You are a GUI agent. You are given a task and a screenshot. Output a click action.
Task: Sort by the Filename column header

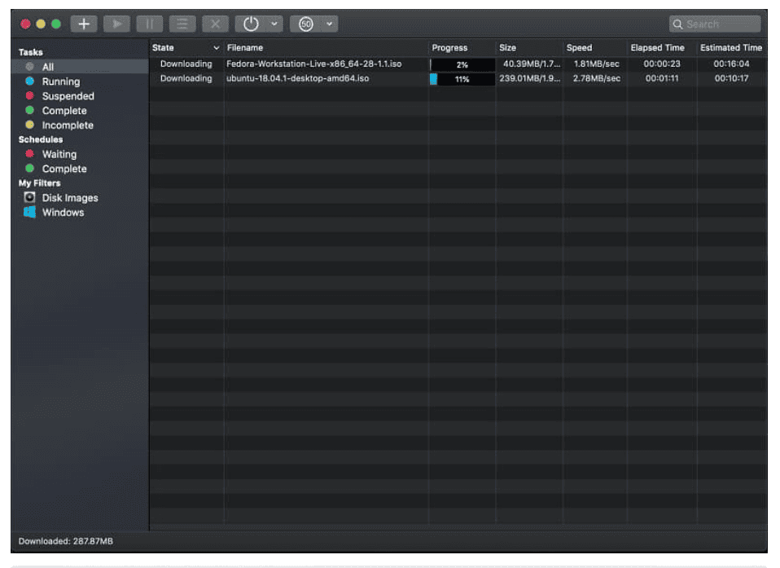pos(245,48)
